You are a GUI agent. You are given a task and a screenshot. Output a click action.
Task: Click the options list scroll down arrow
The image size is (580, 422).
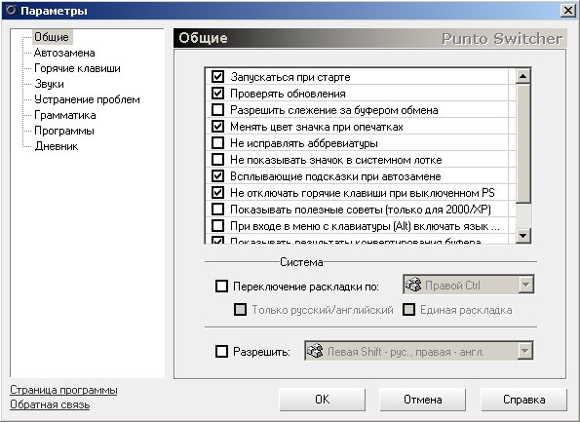(522, 235)
